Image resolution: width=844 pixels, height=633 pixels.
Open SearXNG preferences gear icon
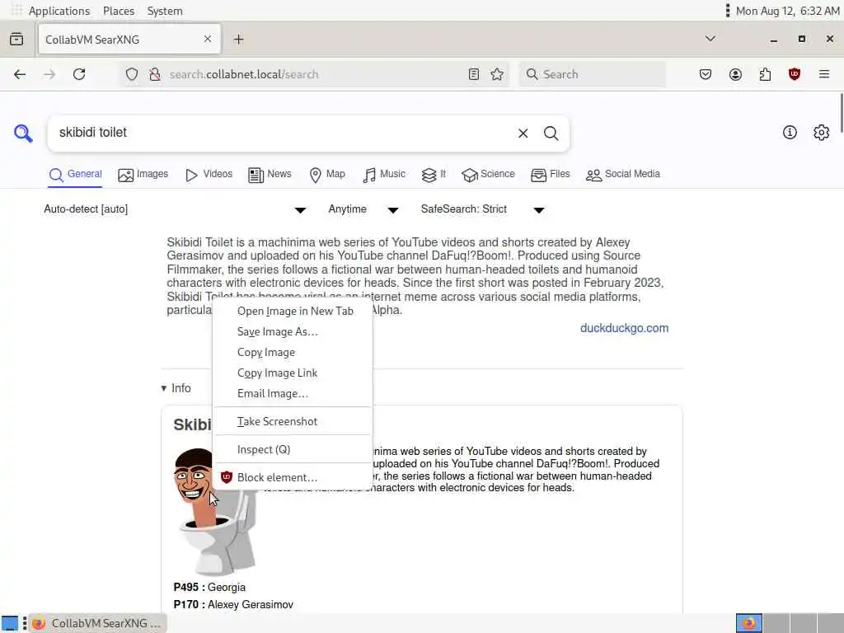point(821,133)
